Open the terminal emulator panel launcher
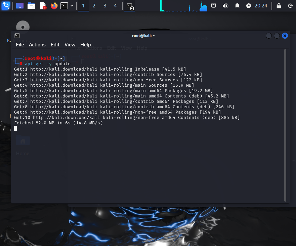296x246 pixels. 64,6
